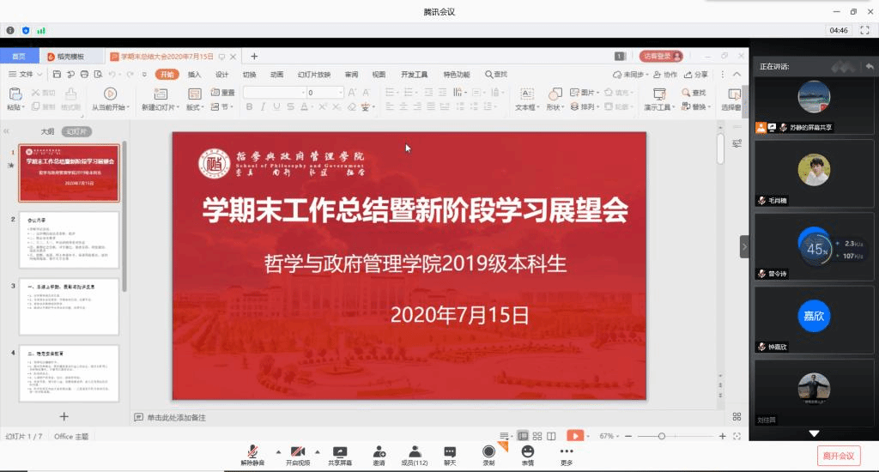Screen dimensions: 879x472
Task: Select slide 2 thumbnail 会议内容
Action: pyautogui.click(x=69, y=240)
